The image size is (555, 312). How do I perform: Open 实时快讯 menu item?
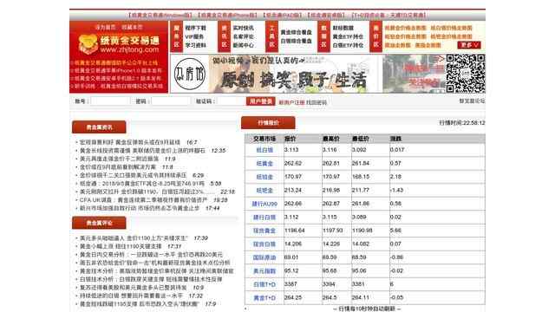243,28
